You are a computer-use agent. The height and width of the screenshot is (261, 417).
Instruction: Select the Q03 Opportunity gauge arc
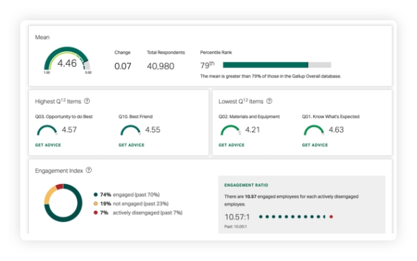(47, 130)
